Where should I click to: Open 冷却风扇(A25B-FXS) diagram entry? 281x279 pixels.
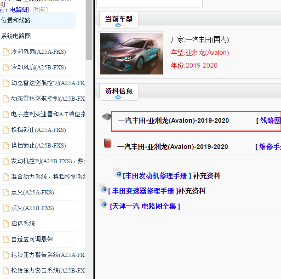[39, 68]
